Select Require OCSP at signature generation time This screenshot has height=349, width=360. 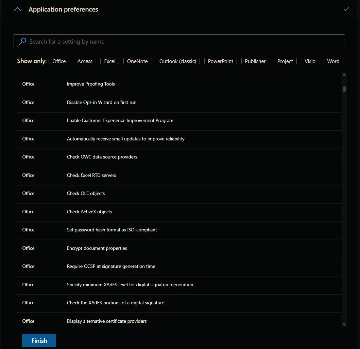(x=179, y=267)
